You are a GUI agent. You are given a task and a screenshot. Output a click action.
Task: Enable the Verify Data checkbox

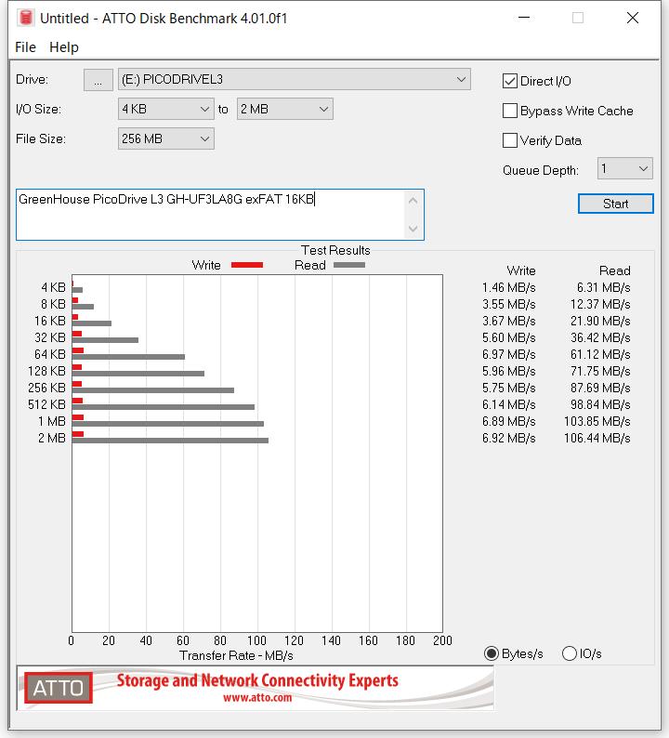coord(510,140)
